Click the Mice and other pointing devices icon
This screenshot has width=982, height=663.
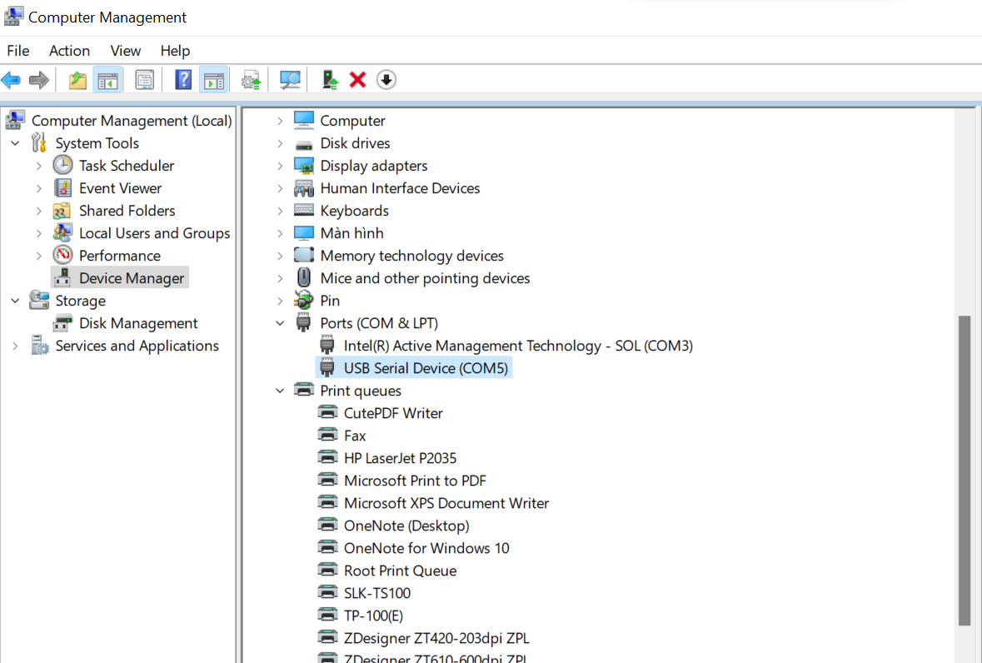304,277
